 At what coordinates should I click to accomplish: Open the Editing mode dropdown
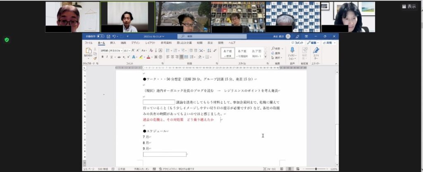pyautogui.click(x=313, y=43)
